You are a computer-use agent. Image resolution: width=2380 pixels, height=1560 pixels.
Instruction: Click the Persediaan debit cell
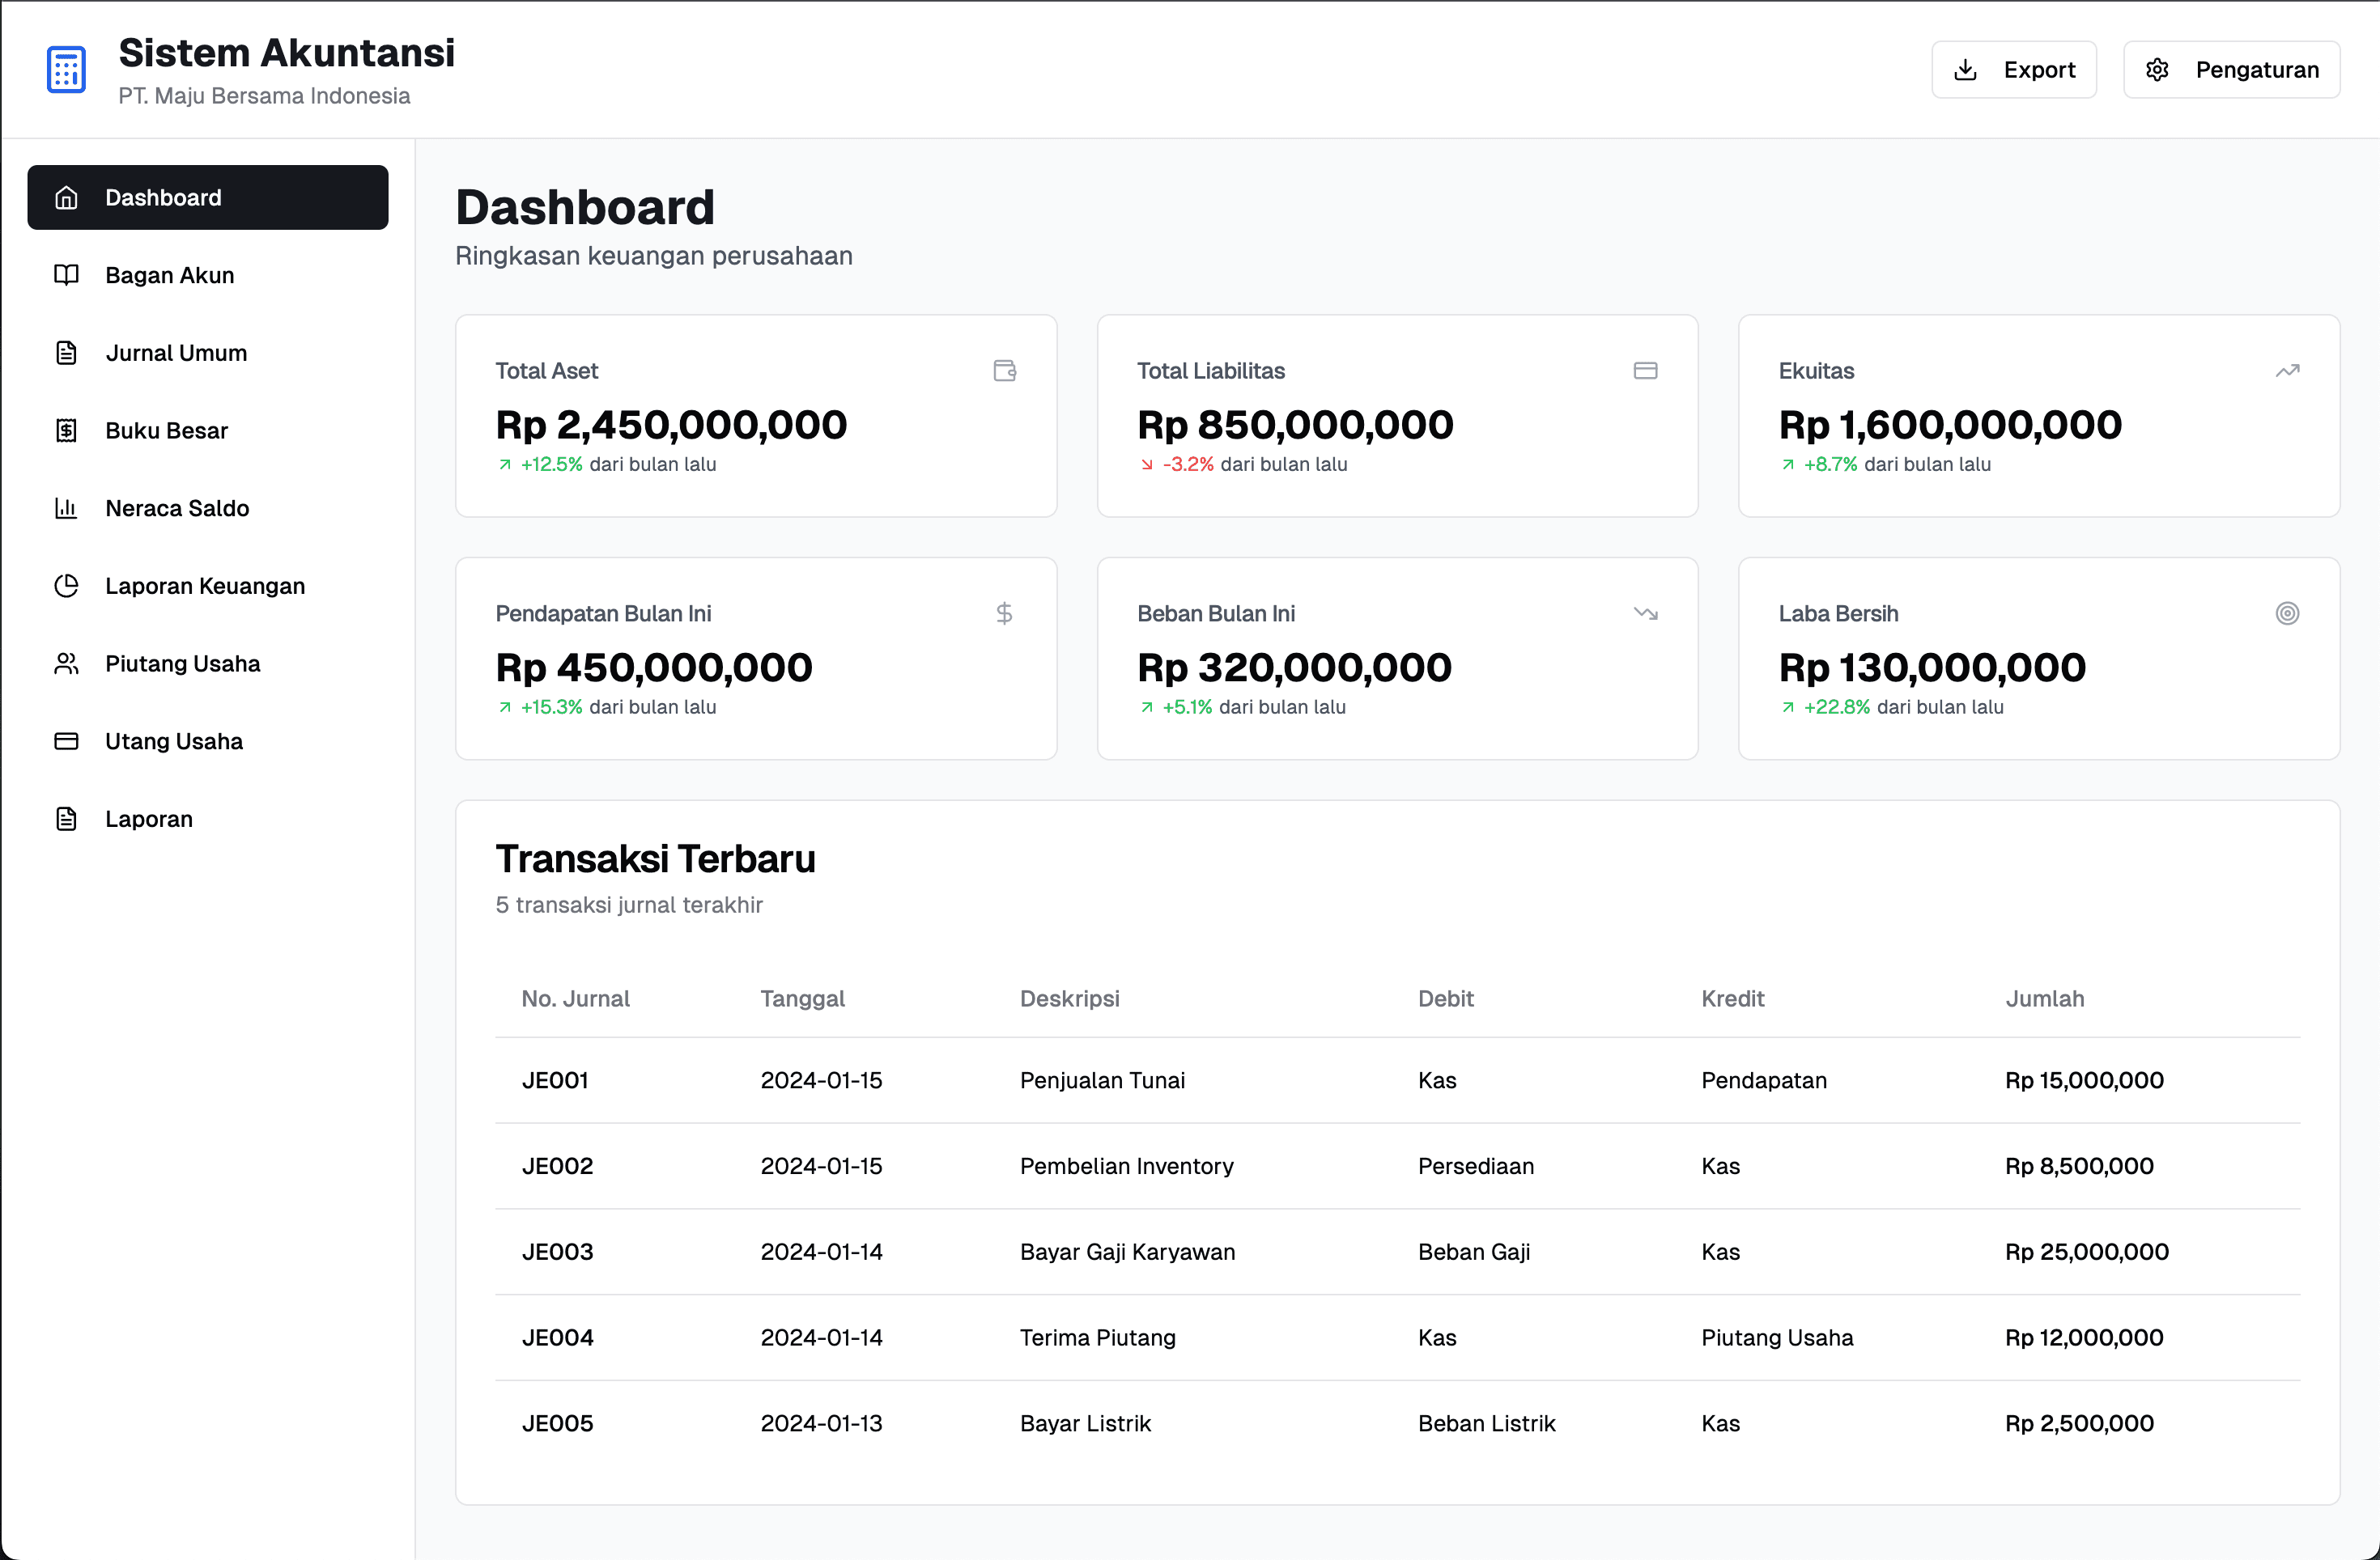pyautogui.click(x=1476, y=1166)
